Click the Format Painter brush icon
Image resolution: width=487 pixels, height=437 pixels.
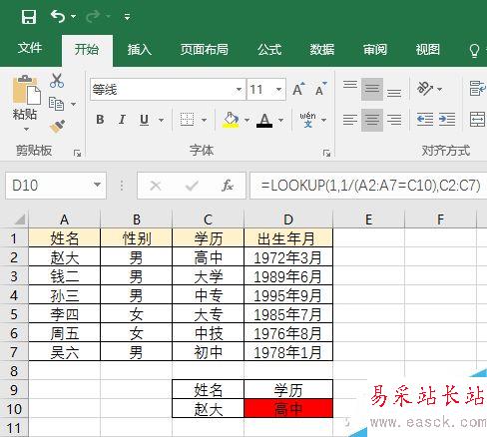[57, 127]
